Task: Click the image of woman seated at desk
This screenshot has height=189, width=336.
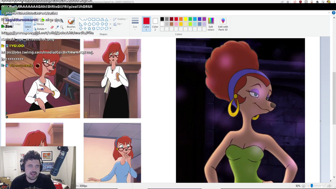Action: click(43, 78)
